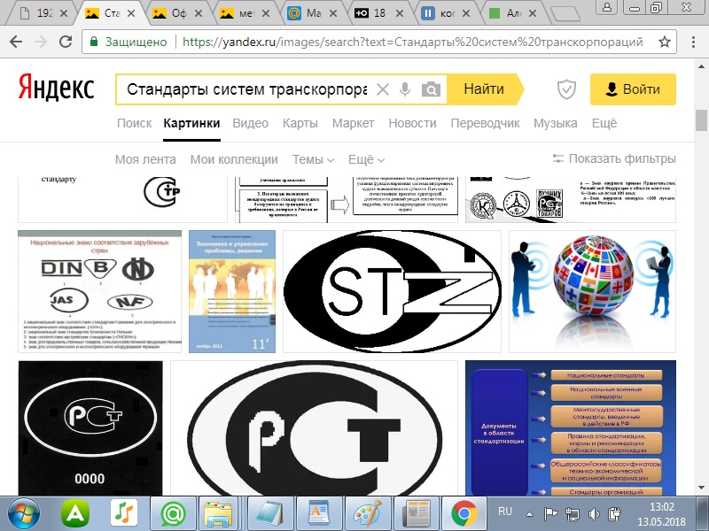709x531 pixels.
Task: Open the newspaper app in taskbar
Action: point(416,513)
